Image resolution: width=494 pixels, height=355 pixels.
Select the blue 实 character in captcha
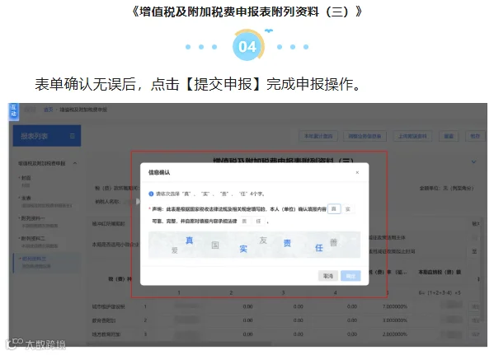click(x=243, y=249)
